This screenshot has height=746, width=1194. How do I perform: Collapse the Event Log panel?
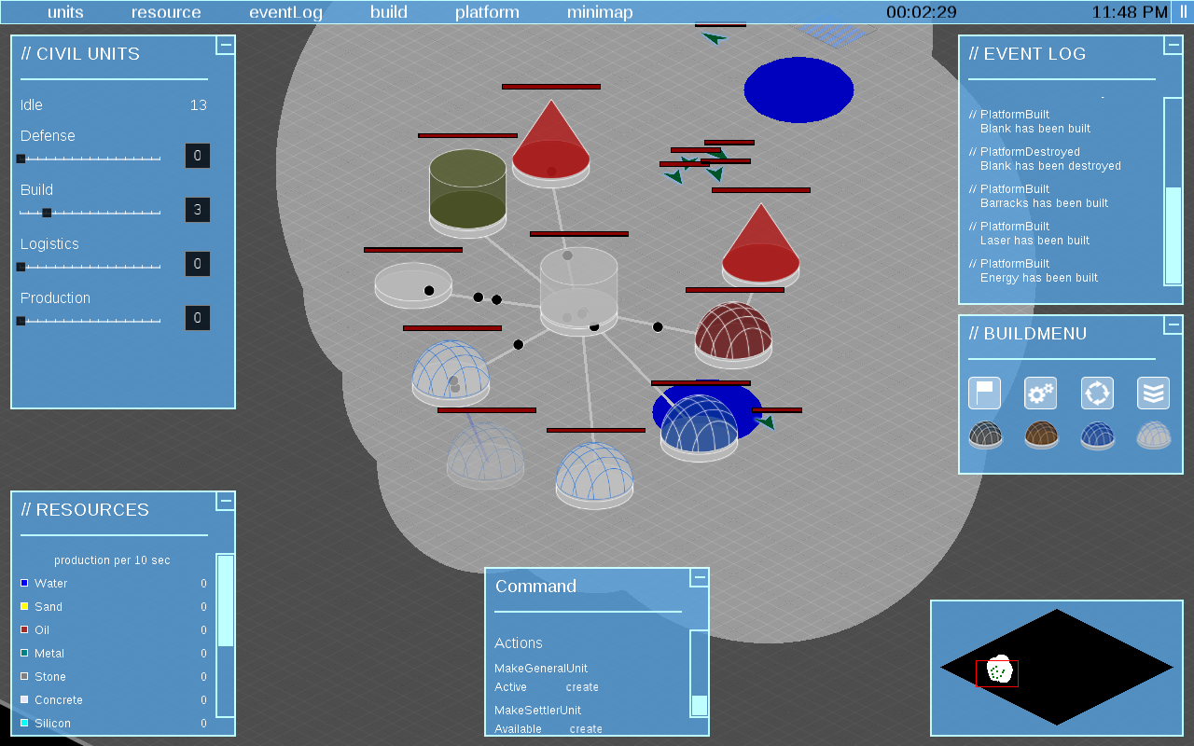[1173, 46]
